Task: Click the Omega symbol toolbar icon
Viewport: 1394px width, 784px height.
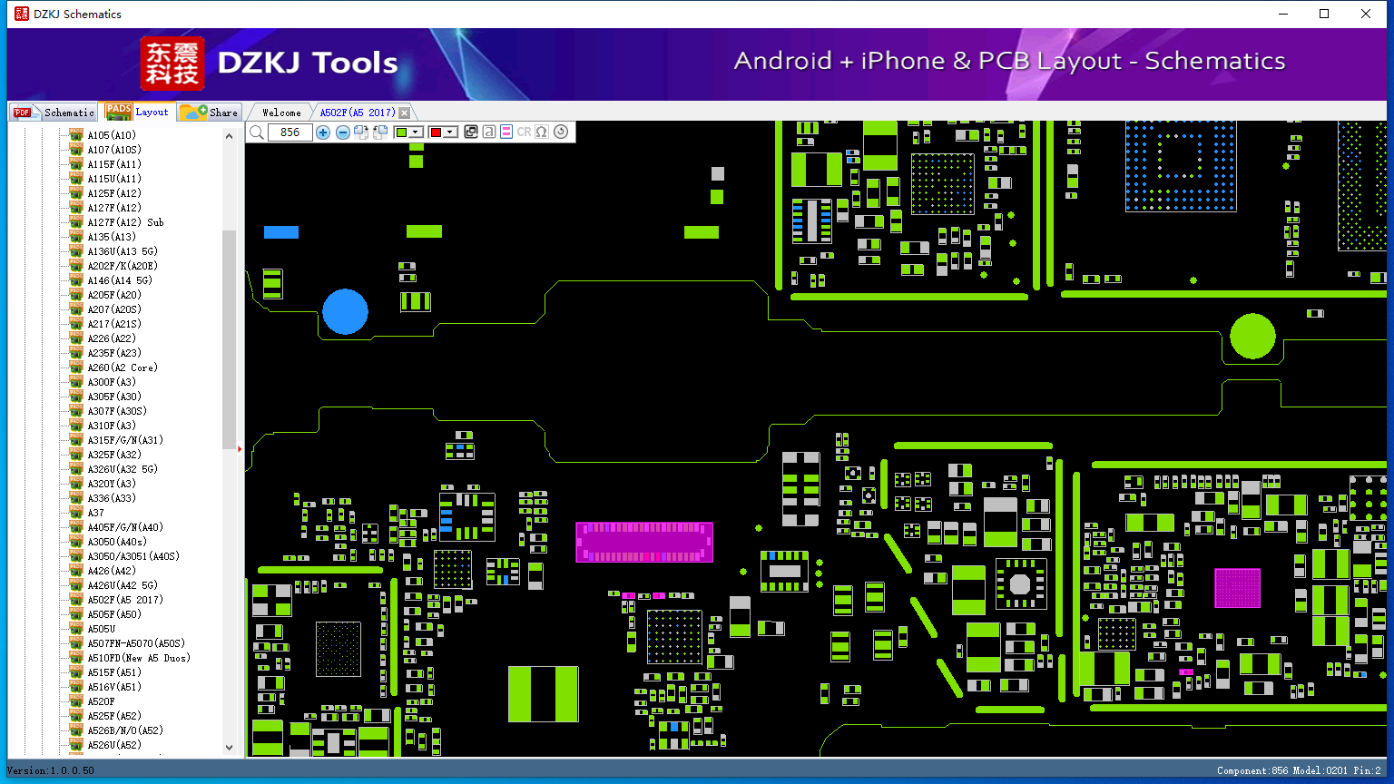Action: click(x=542, y=132)
